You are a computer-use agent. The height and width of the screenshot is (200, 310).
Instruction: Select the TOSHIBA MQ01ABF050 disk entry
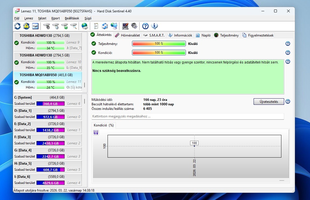(x=48, y=81)
